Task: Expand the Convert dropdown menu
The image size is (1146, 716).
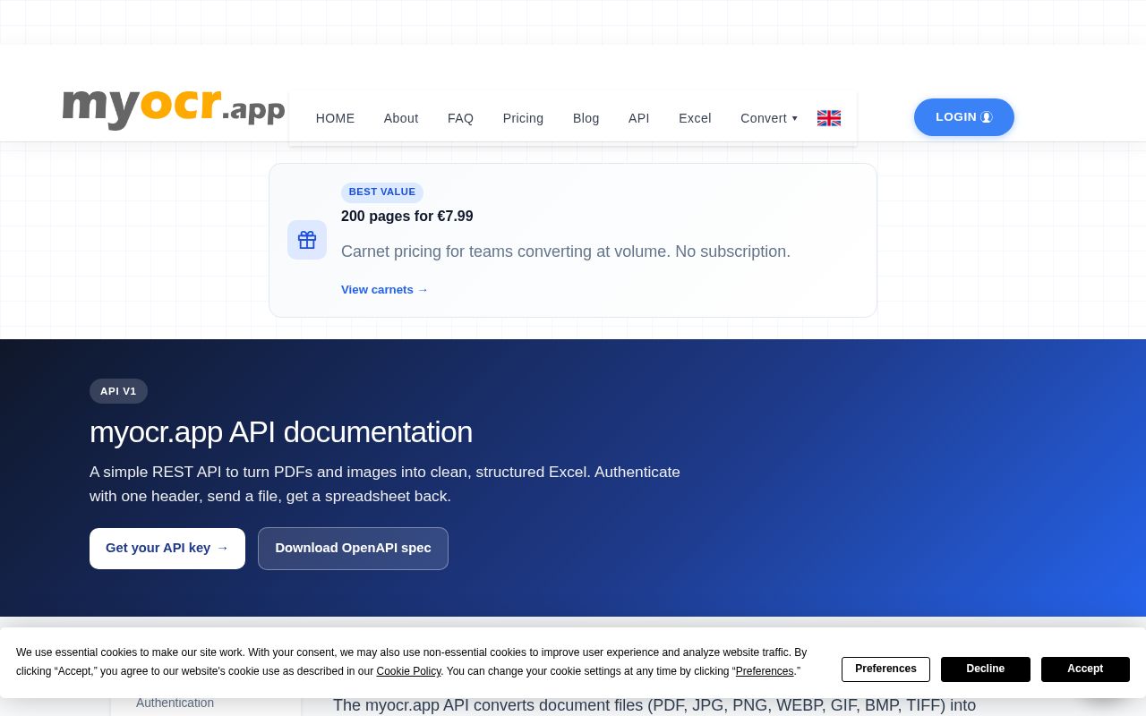Action: (769, 118)
